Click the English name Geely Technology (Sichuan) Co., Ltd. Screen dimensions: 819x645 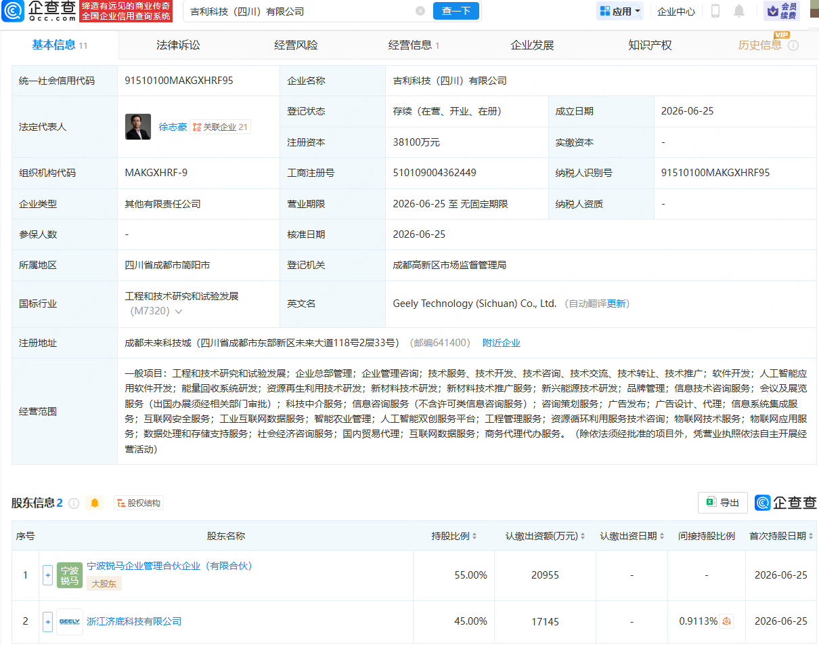point(474,304)
